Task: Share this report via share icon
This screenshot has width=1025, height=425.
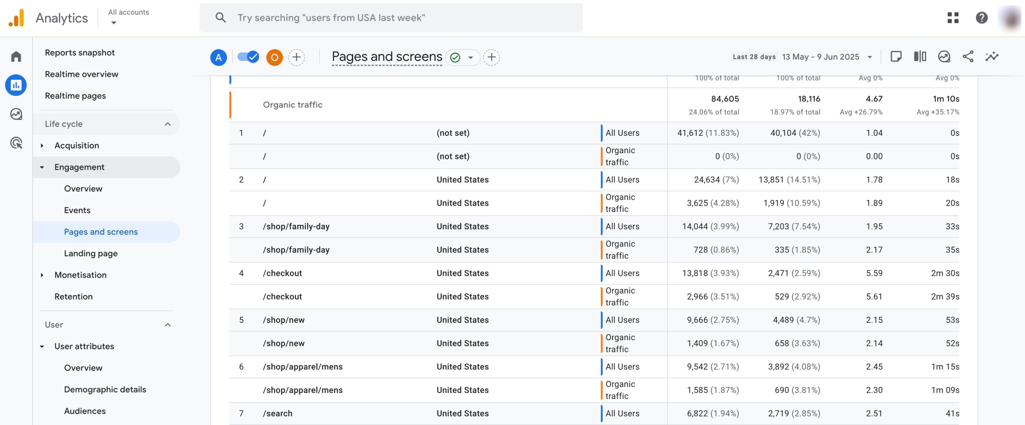Action: click(968, 56)
